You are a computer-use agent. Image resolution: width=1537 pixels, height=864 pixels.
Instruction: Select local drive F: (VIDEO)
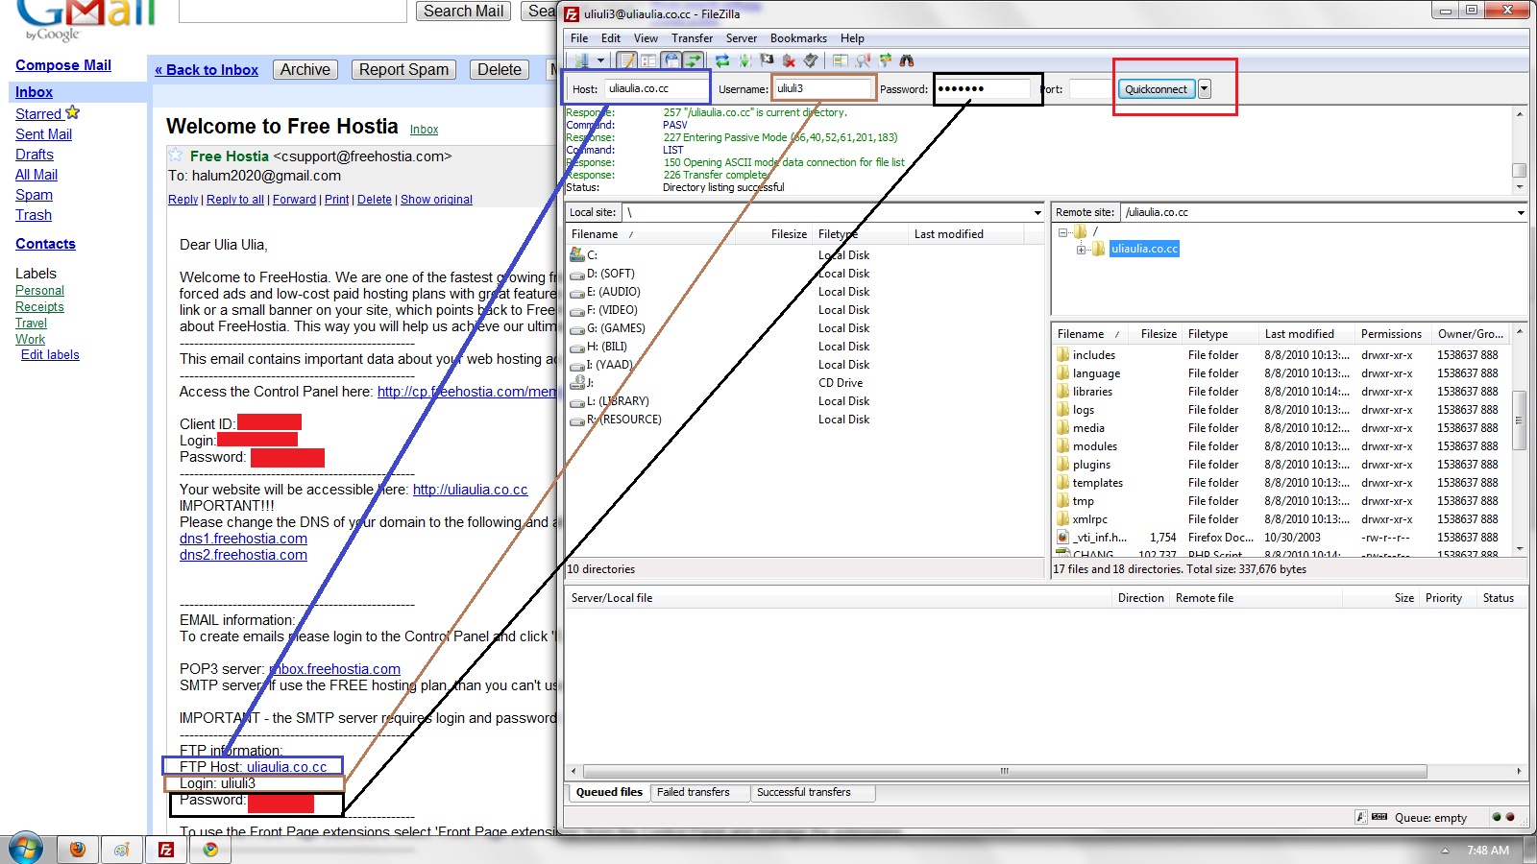(x=612, y=310)
